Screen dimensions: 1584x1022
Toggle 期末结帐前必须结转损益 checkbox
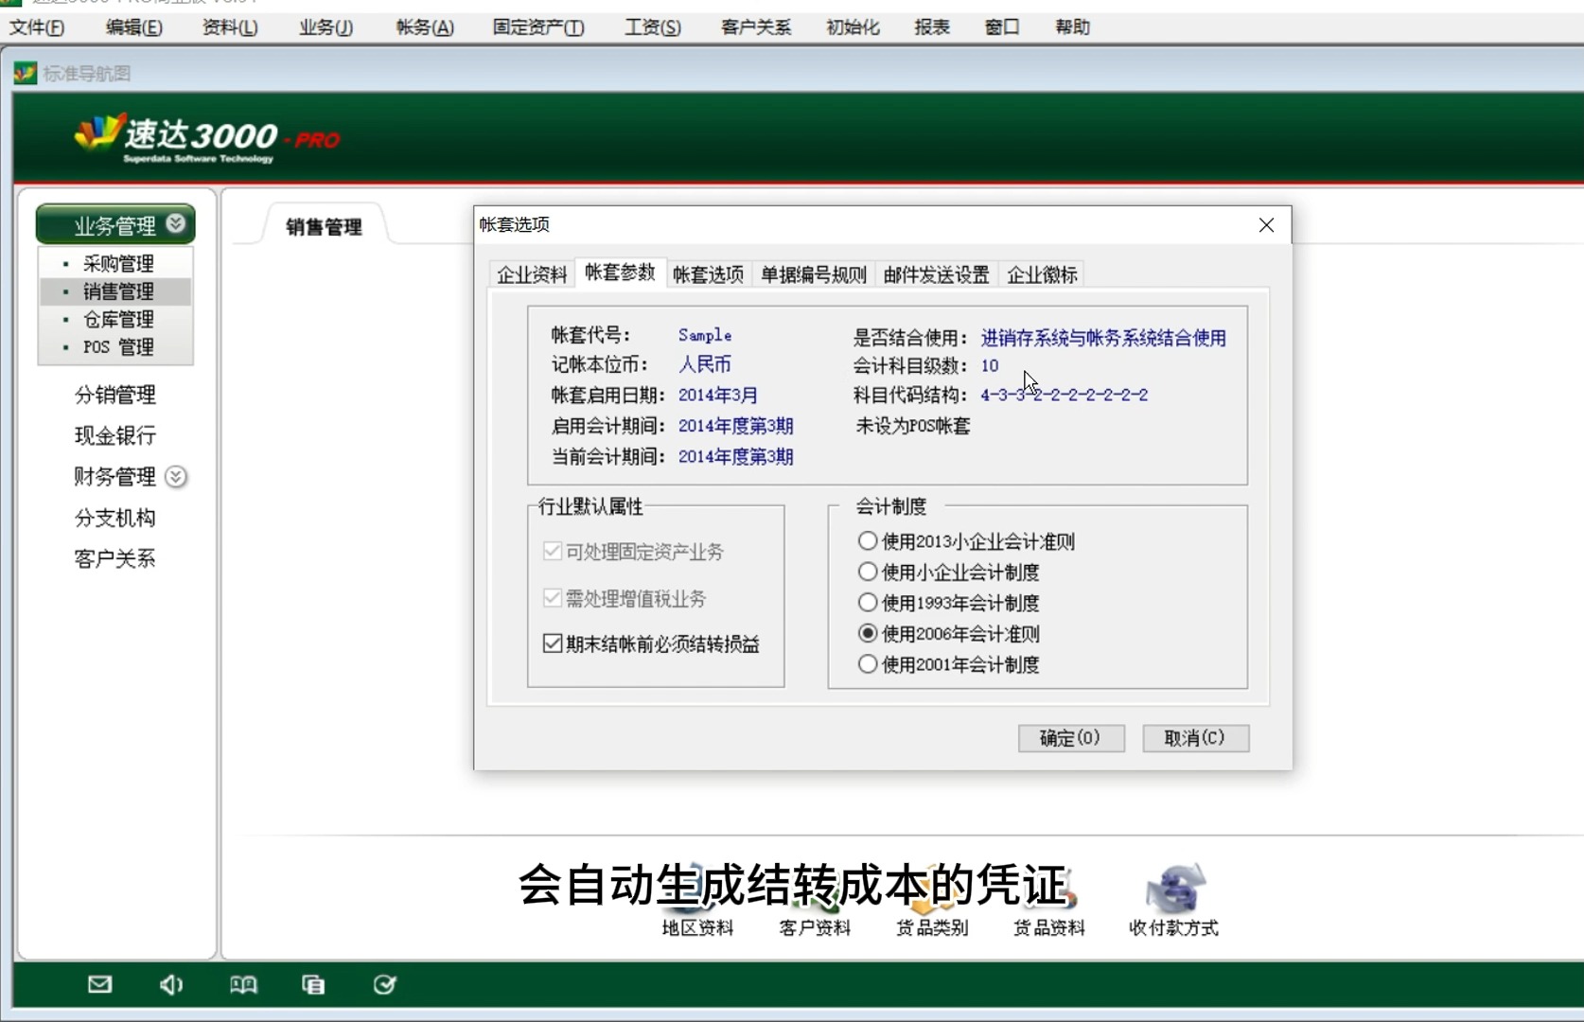[553, 643]
